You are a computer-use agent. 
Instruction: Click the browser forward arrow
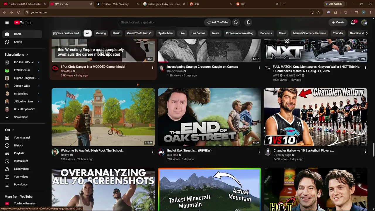pyautogui.click(x=11, y=12)
